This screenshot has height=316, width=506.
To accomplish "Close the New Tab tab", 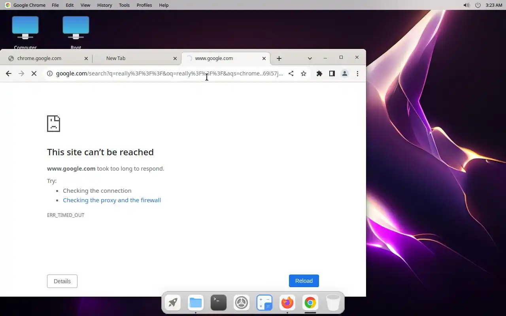I will (x=175, y=58).
